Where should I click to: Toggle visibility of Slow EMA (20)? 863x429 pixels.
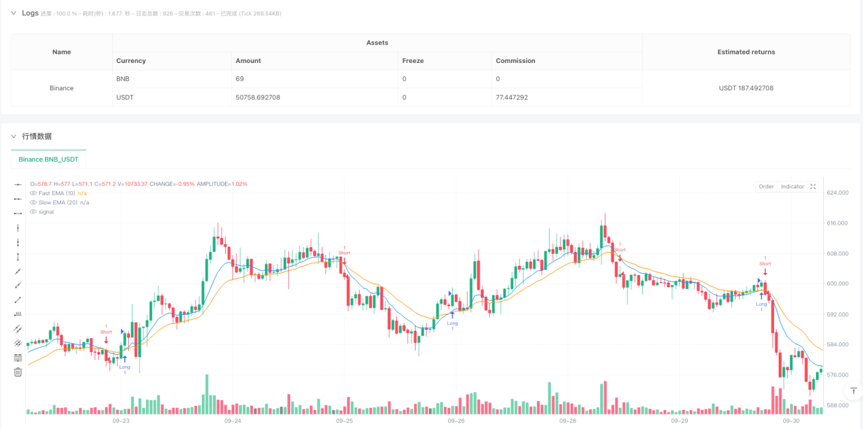(x=33, y=202)
